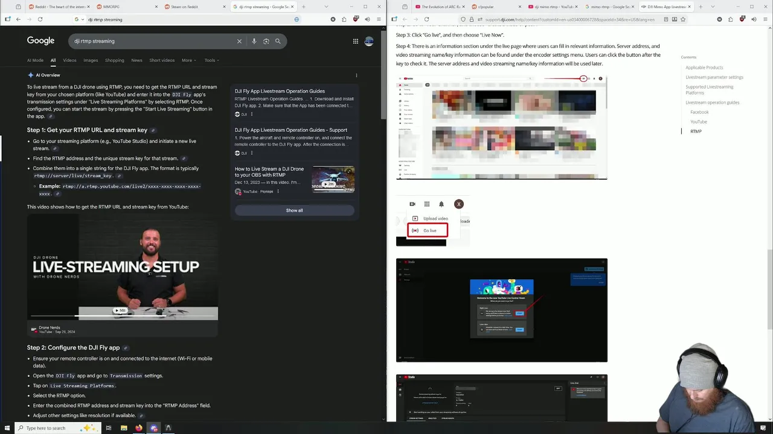Bookmark the DJI support page with star
The height and width of the screenshot is (434, 773).
point(683,19)
